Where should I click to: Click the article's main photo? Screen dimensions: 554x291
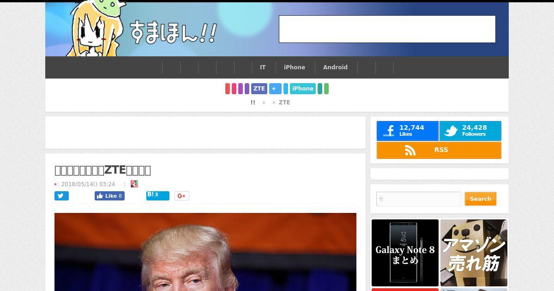[205, 252]
